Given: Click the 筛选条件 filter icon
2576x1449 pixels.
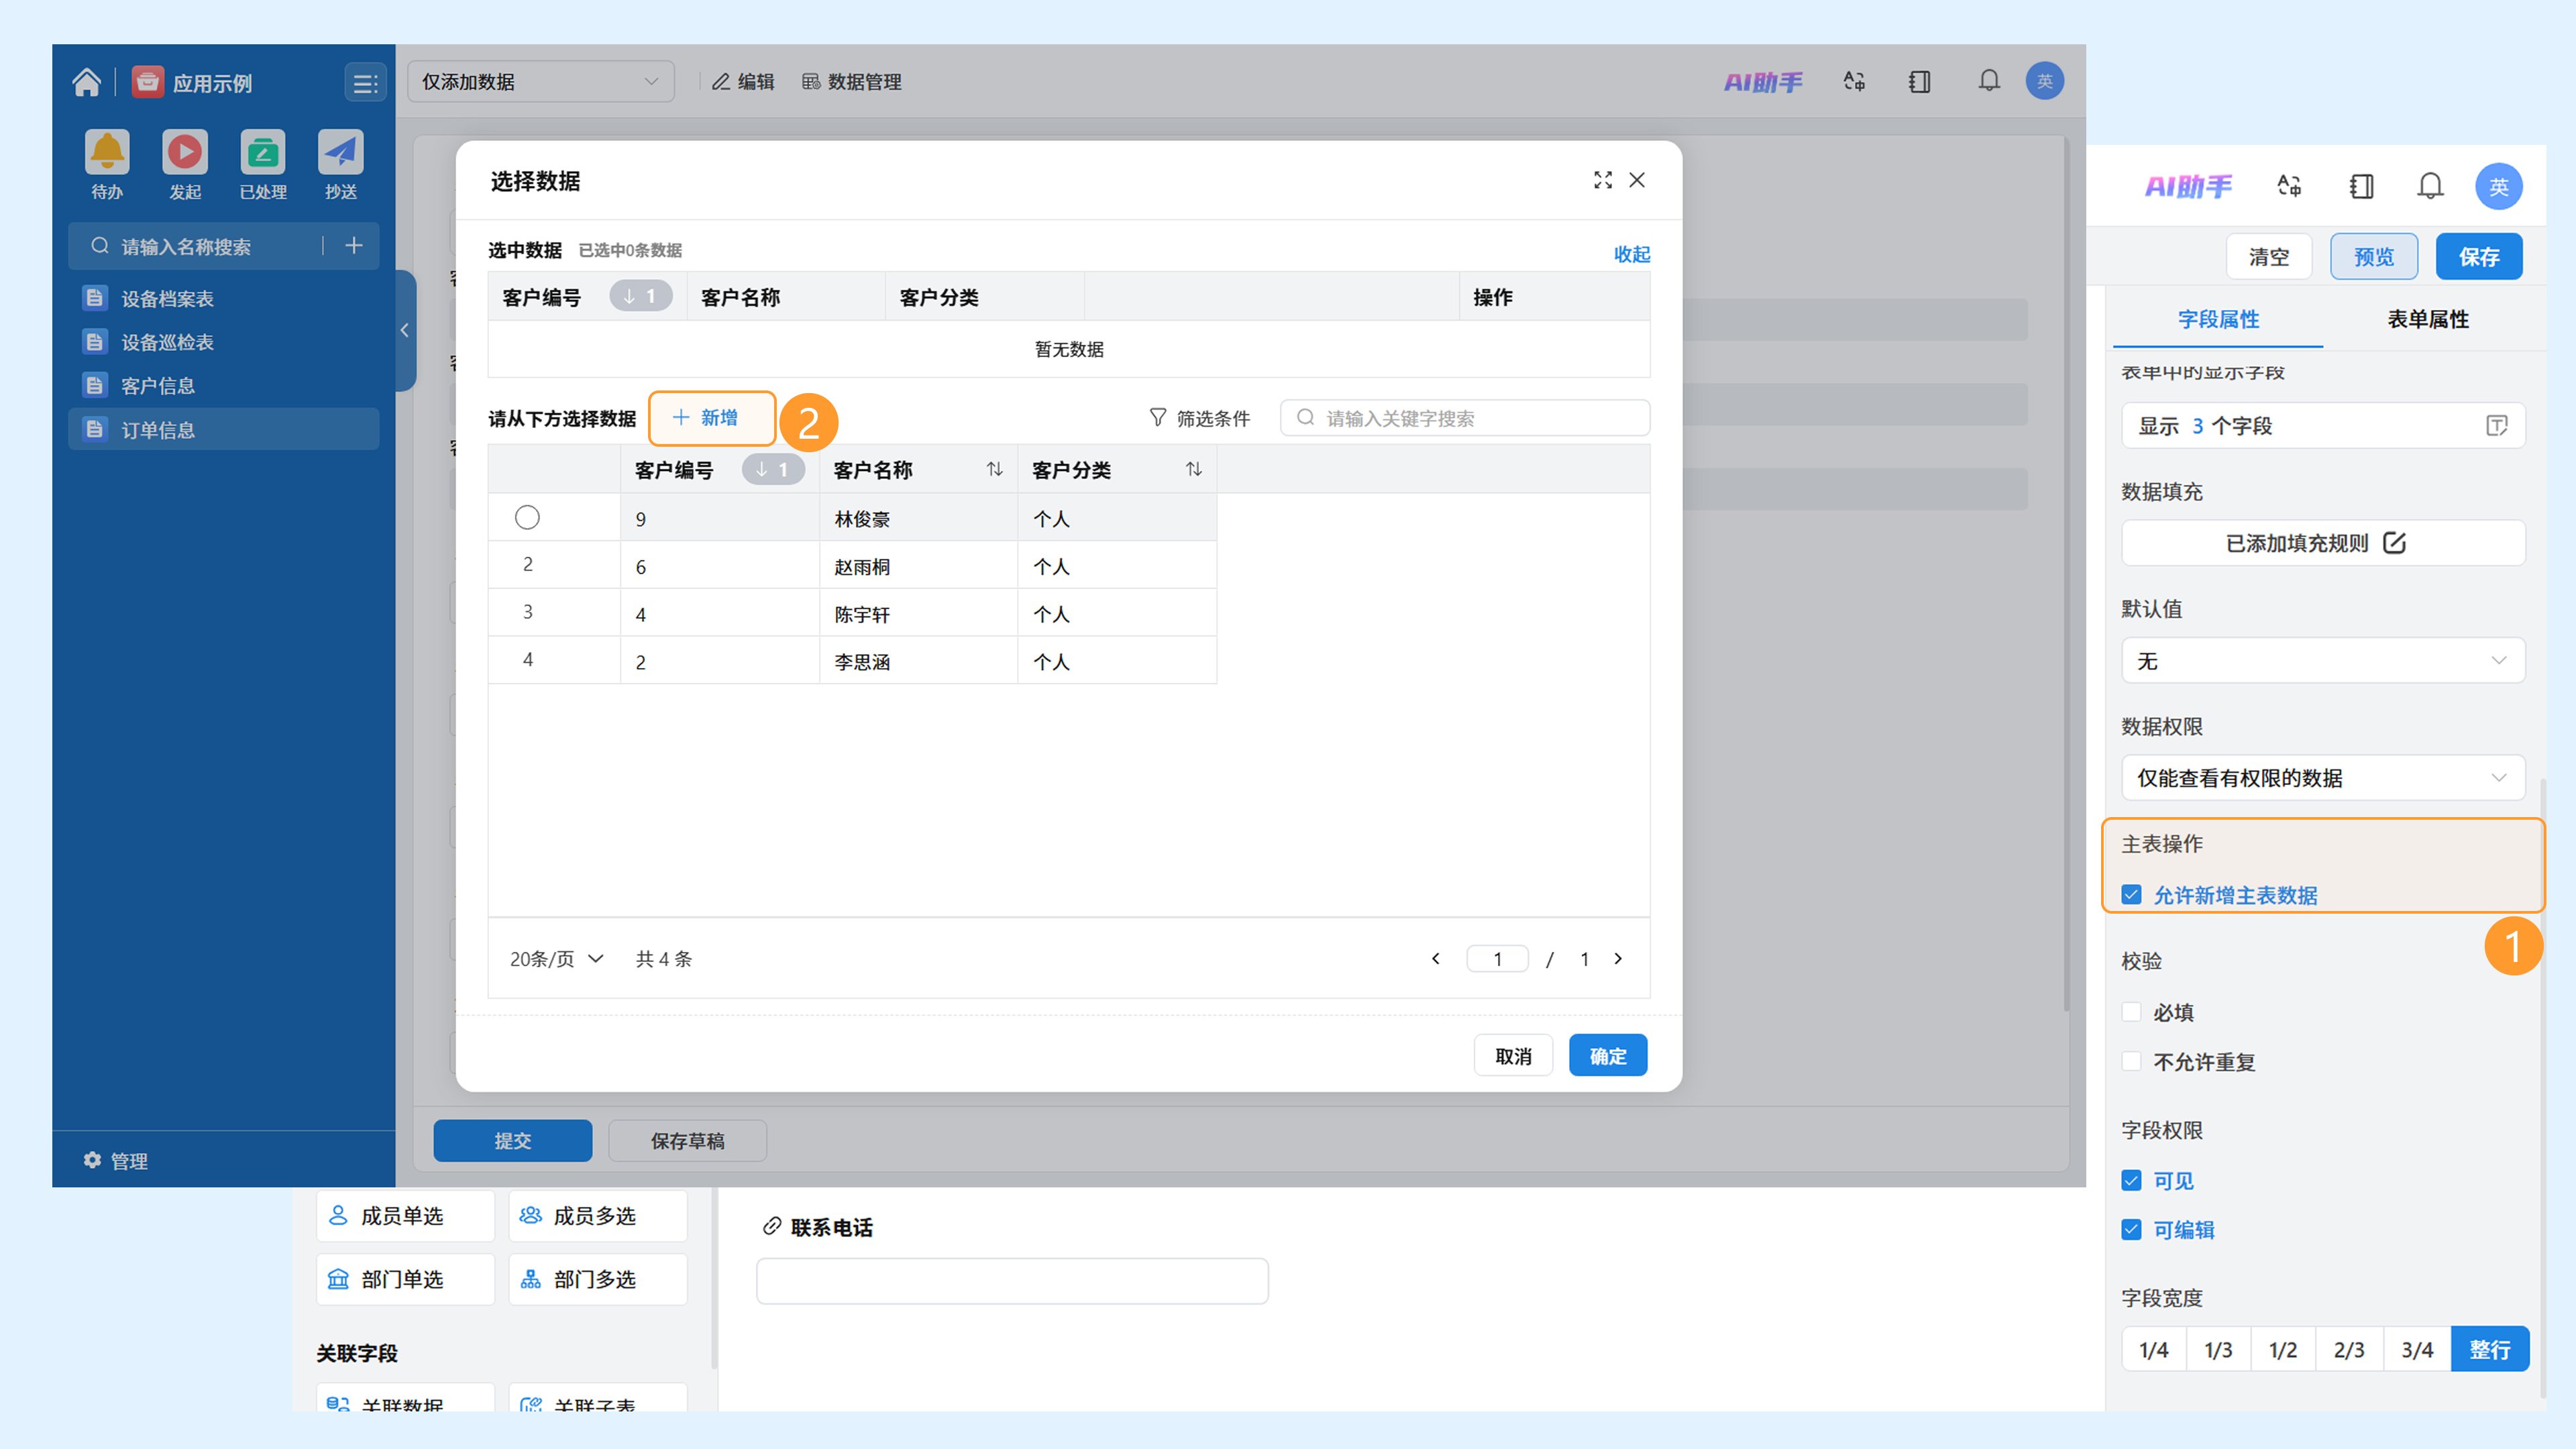Looking at the screenshot, I should click(x=1158, y=418).
